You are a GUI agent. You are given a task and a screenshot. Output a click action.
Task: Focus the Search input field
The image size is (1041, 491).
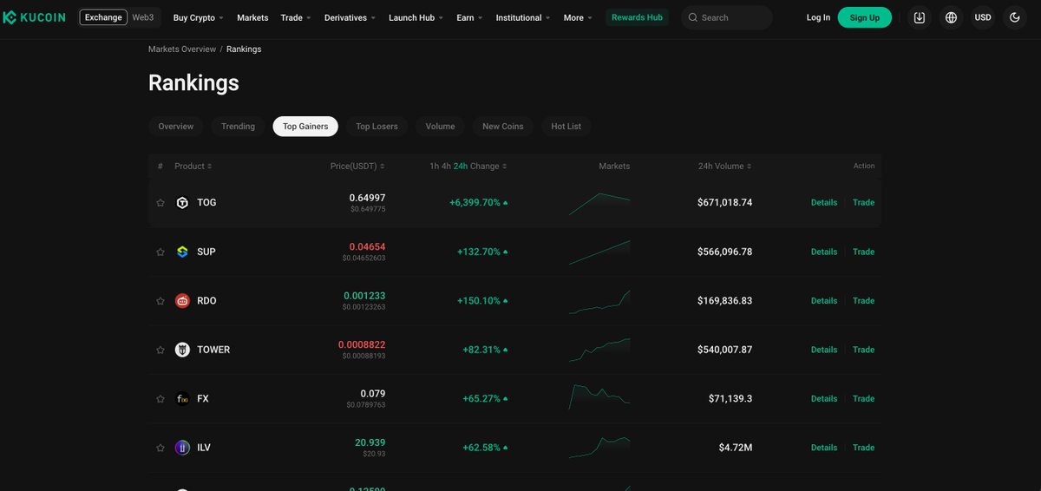pyautogui.click(x=726, y=17)
